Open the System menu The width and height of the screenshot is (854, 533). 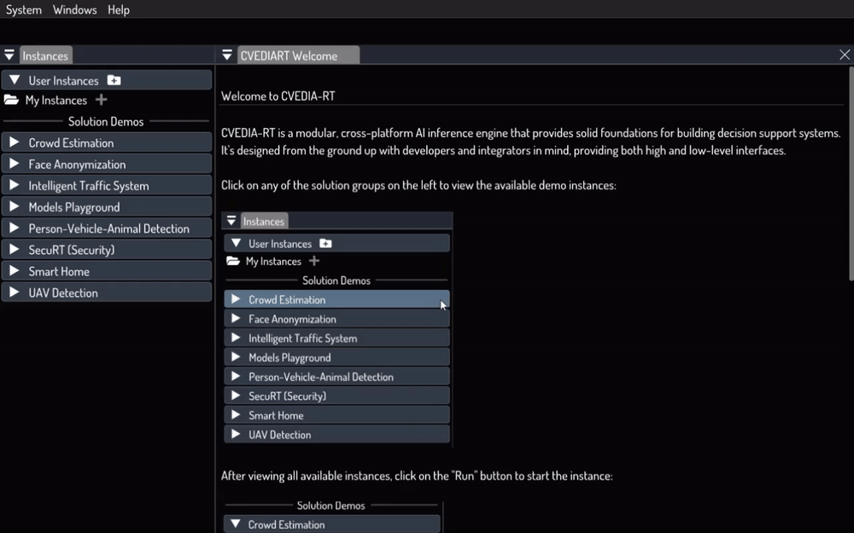point(23,9)
